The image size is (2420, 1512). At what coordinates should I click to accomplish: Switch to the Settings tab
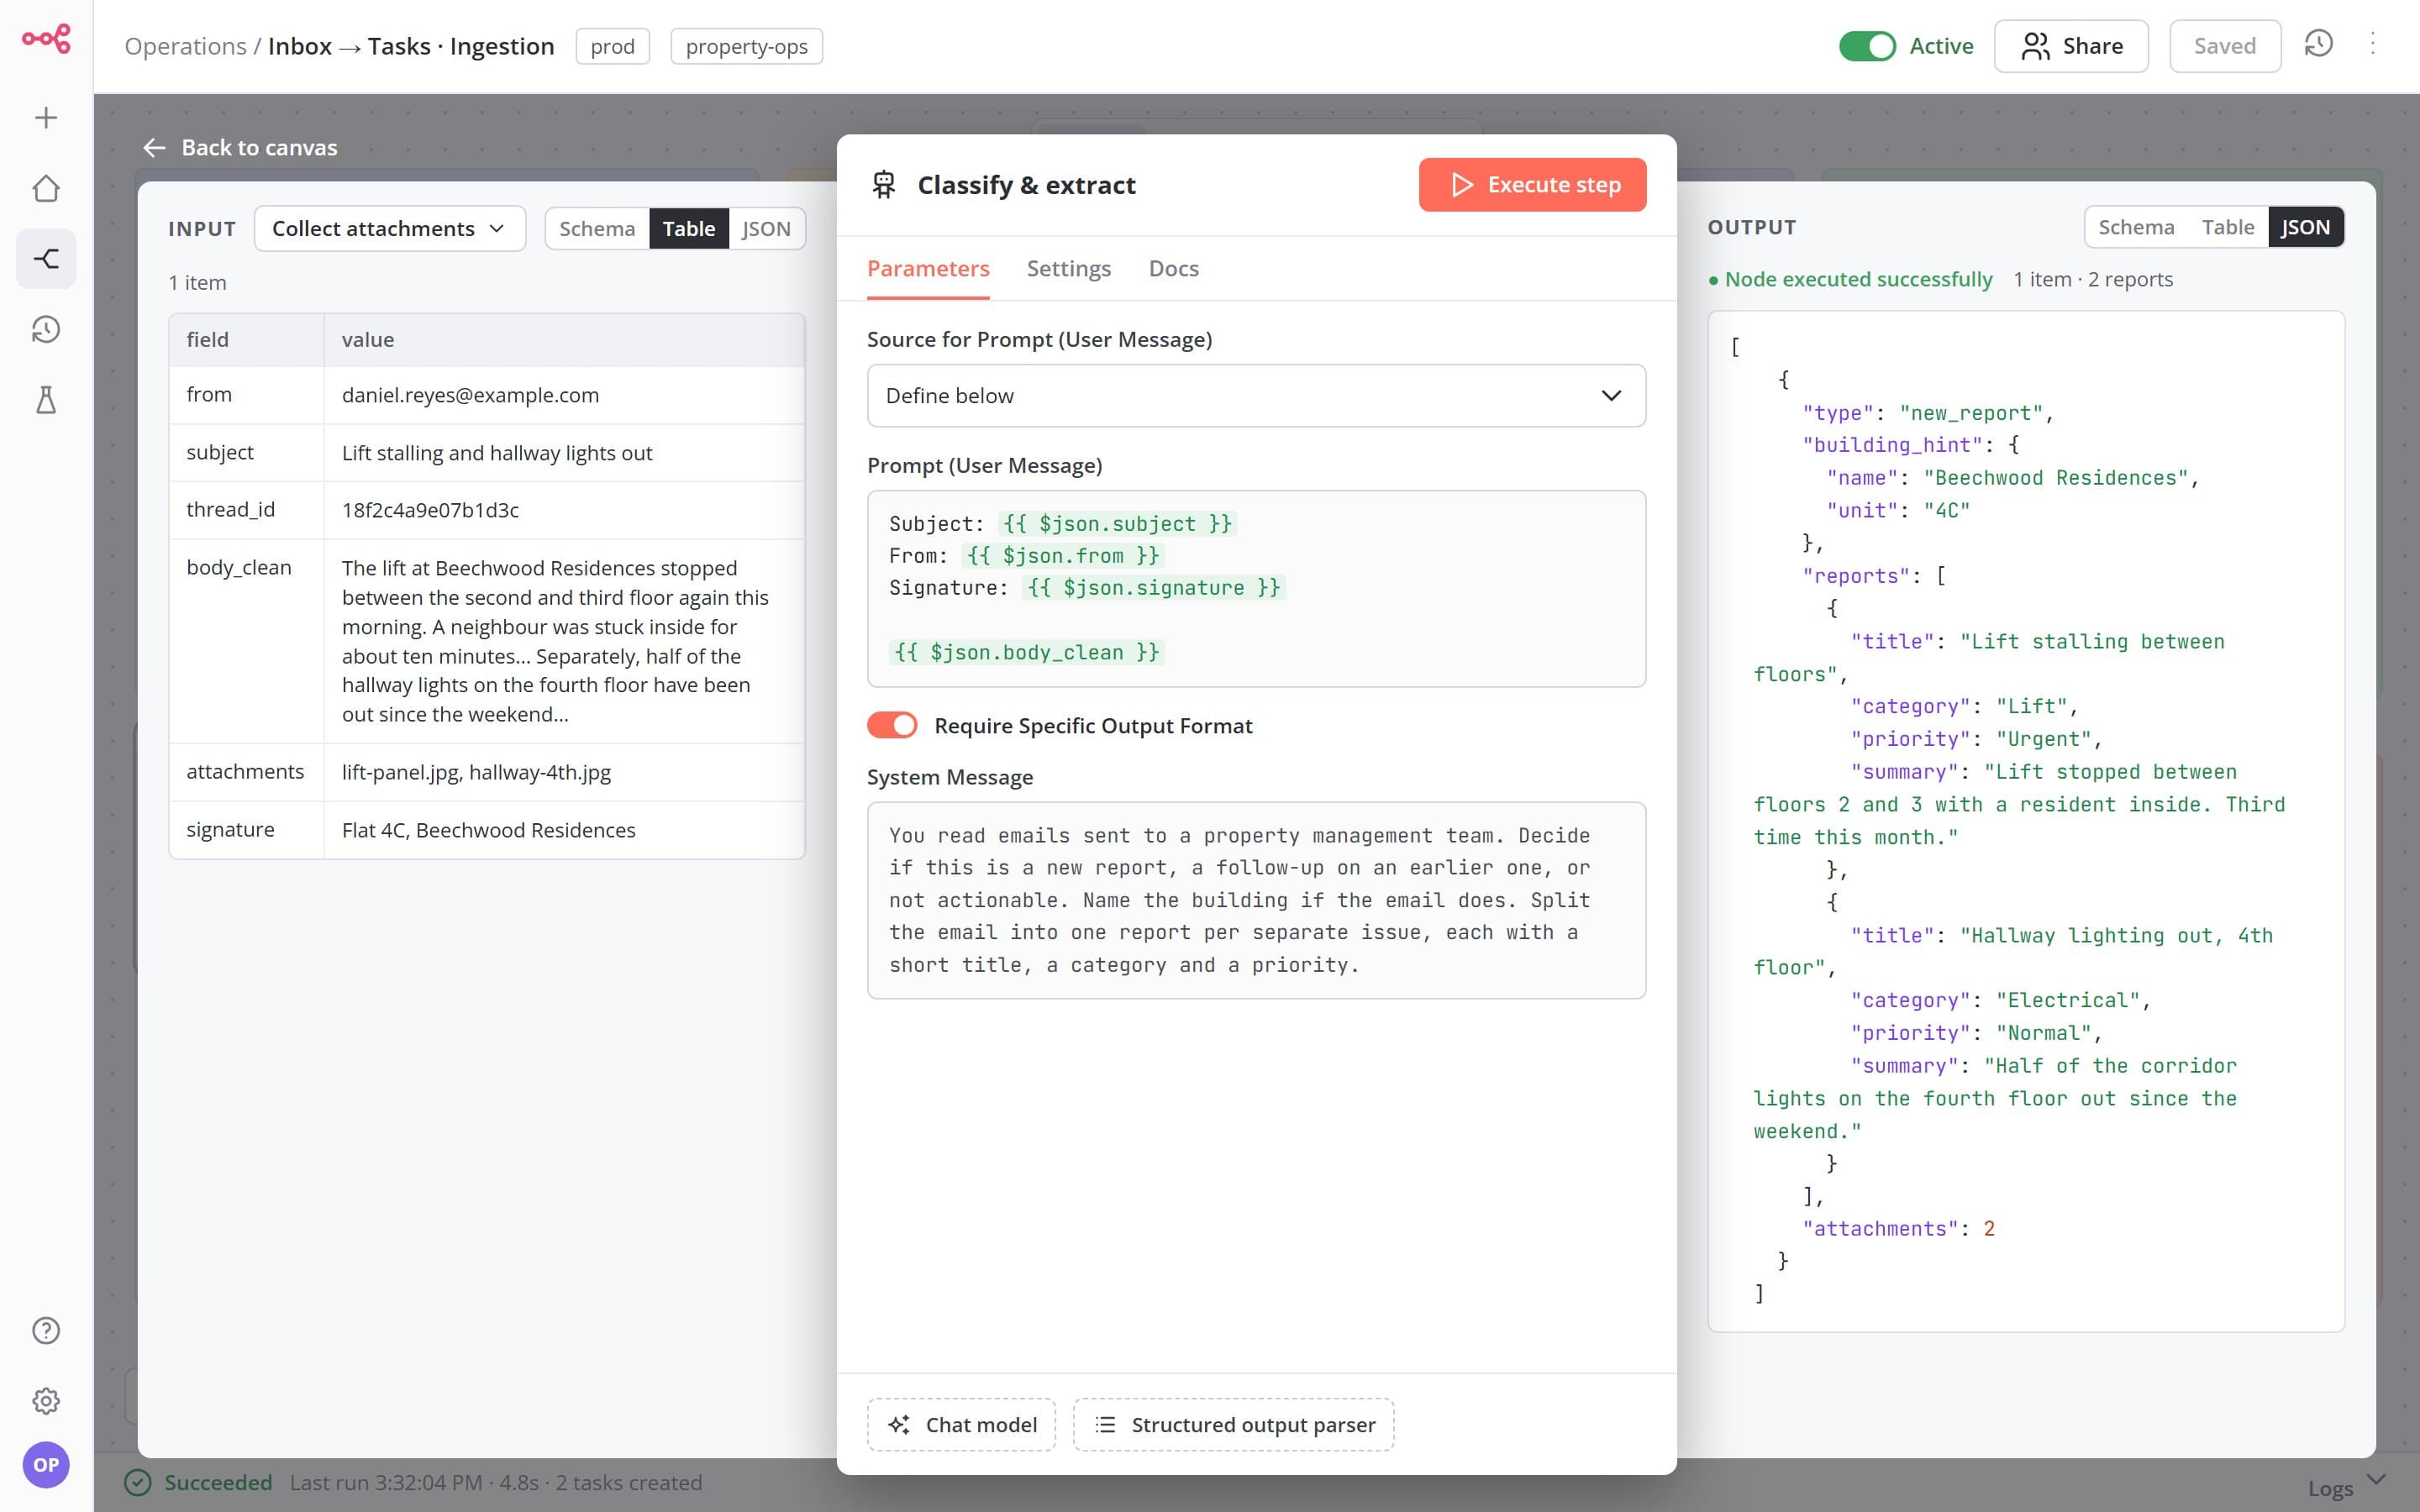pyautogui.click(x=1069, y=268)
